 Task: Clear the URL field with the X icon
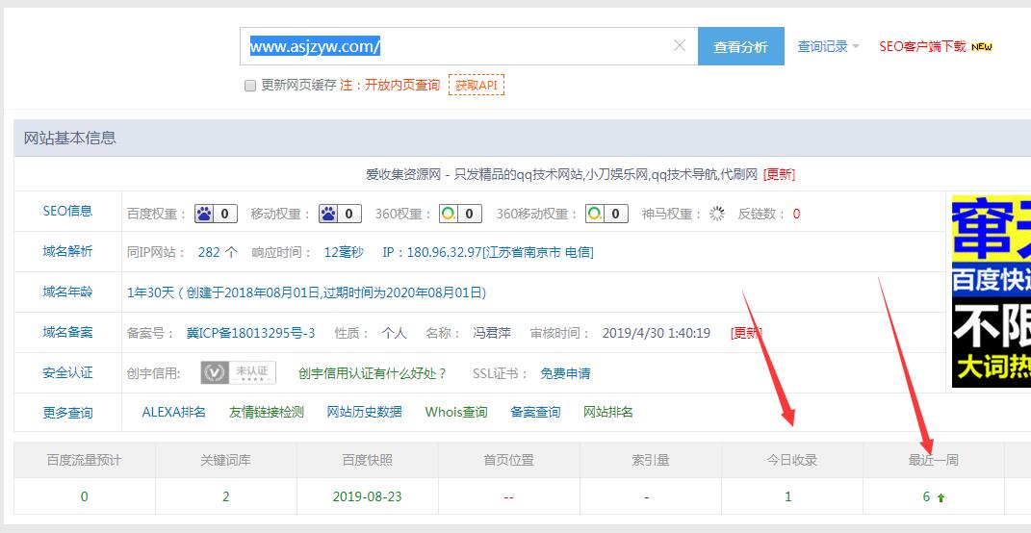pyautogui.click(x=680, y=45)
